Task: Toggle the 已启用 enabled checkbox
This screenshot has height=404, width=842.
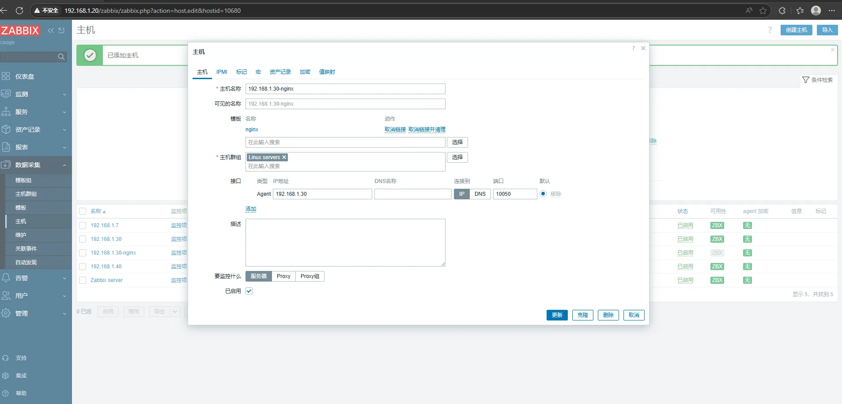Action: click(x=249, y=291)
